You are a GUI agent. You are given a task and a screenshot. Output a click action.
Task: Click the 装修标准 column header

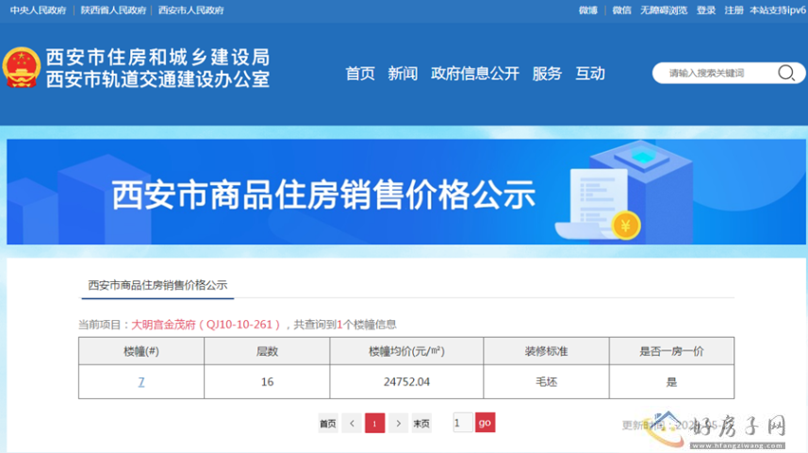(x=546, y=351)
